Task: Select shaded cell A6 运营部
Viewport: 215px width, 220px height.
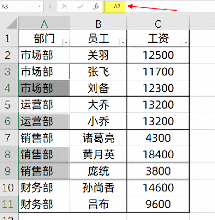Action: pos(44,121)
